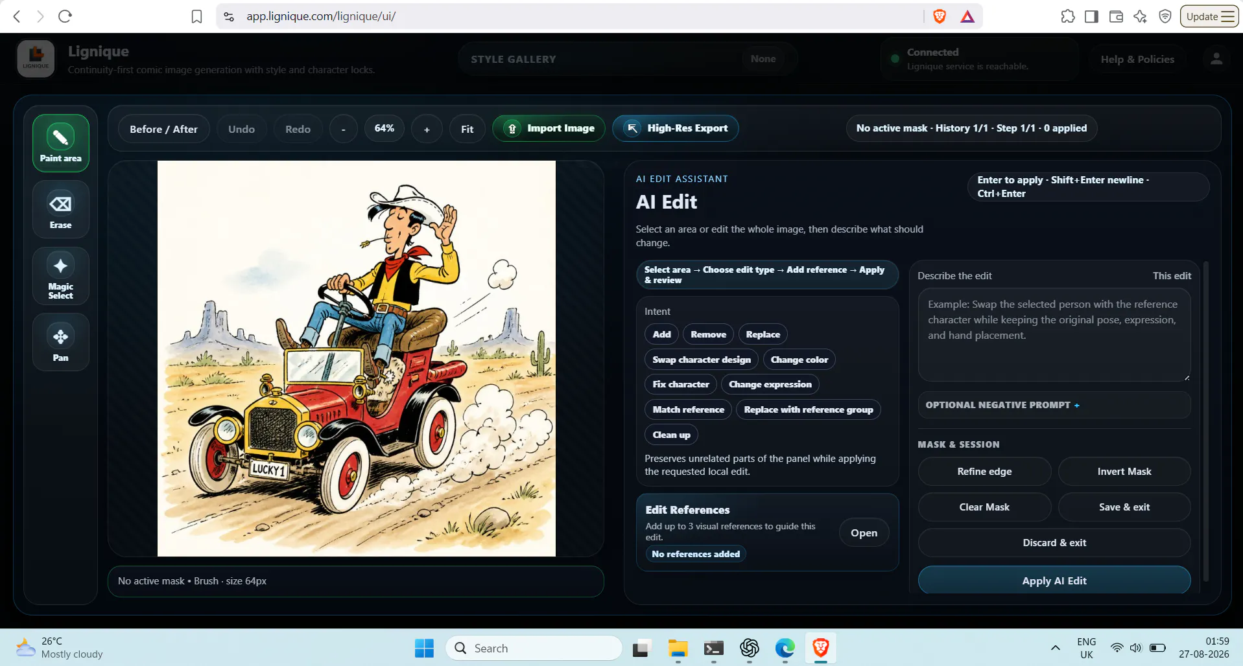Open the Edit References panel
The width and height of the screenshot is (1243, 666).
click(x=864, y=533)
